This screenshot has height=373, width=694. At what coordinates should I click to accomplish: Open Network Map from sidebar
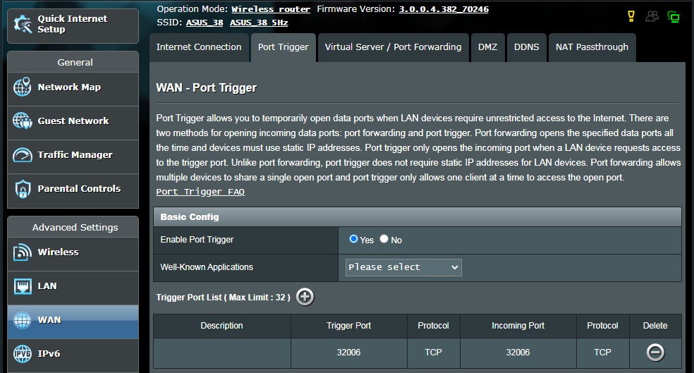[73, 87]
